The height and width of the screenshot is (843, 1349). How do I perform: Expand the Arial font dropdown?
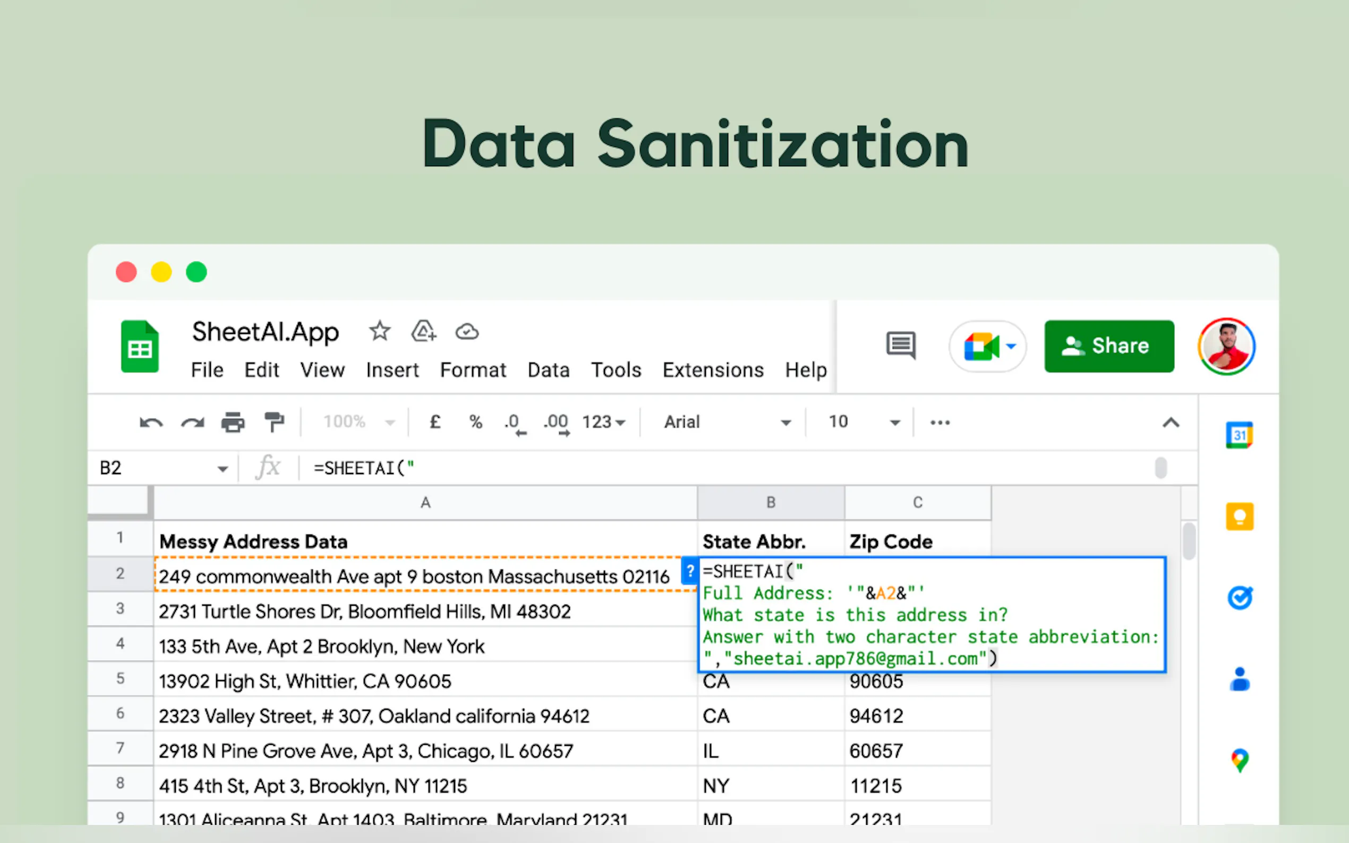pos(727,422)
